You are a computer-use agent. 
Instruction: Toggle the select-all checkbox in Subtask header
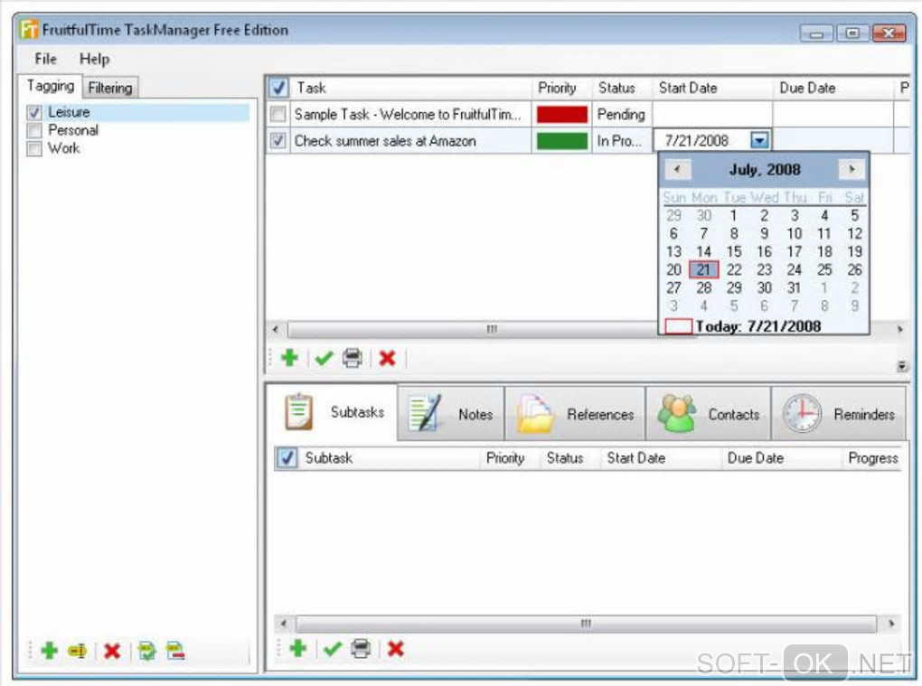(x=287, y=458)
